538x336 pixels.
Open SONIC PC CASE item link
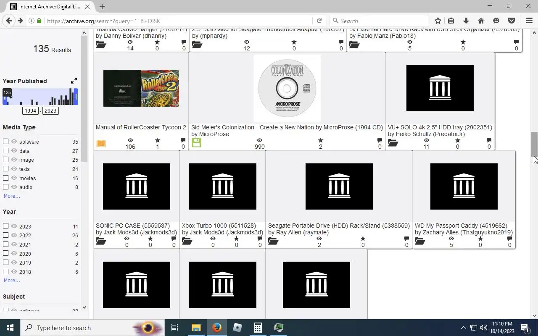(x=133, y=226)
